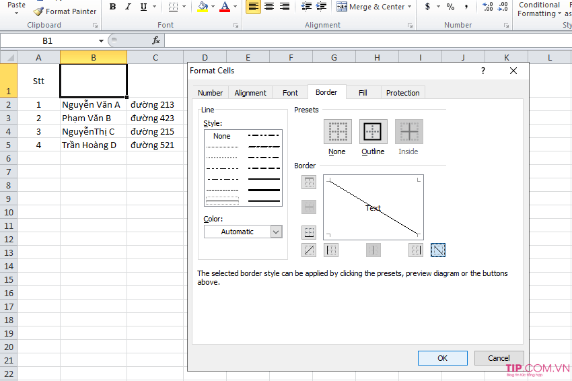Select the thickest solid line style
572x381 pixels.
click(264, 190)
